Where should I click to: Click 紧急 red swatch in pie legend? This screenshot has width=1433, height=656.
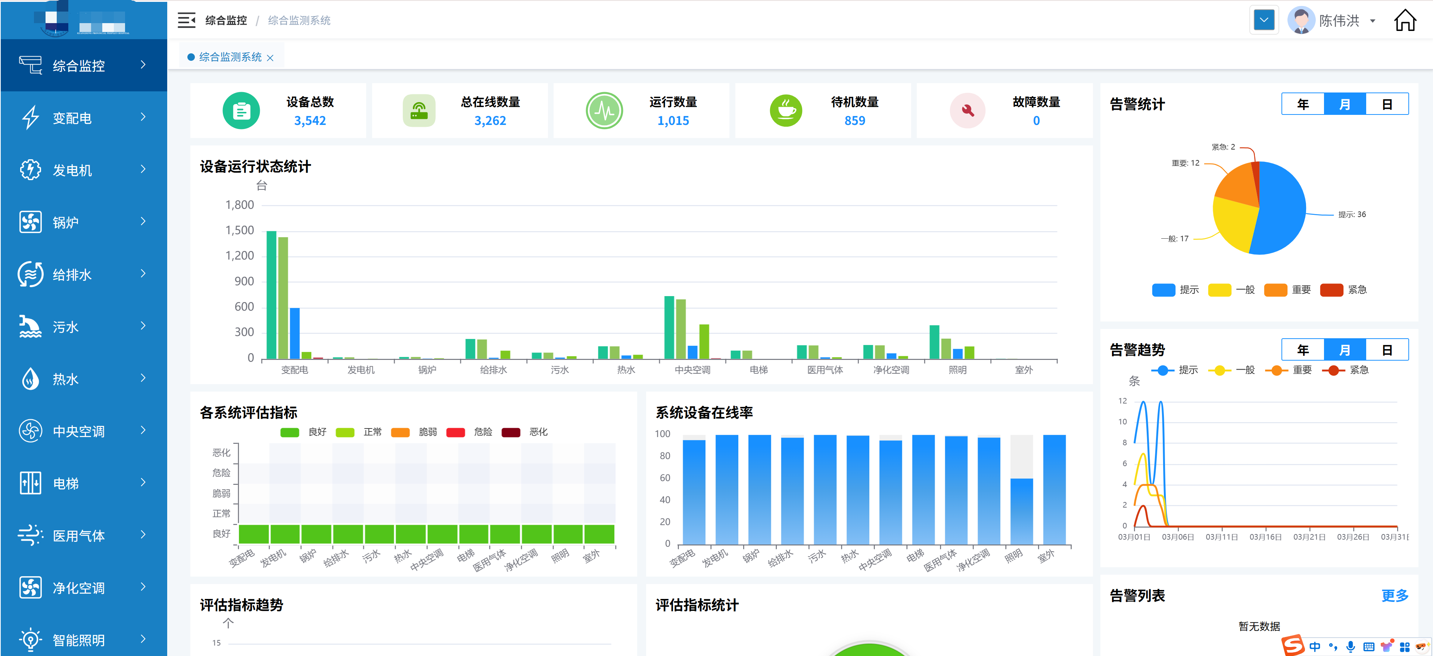click(x=1332, y=290)
